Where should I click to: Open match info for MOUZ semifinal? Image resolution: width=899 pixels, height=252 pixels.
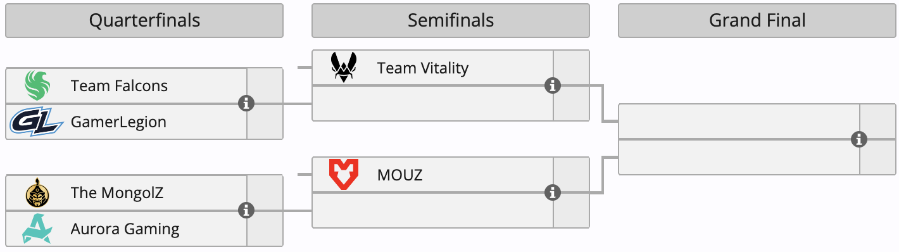pos(553,192)
